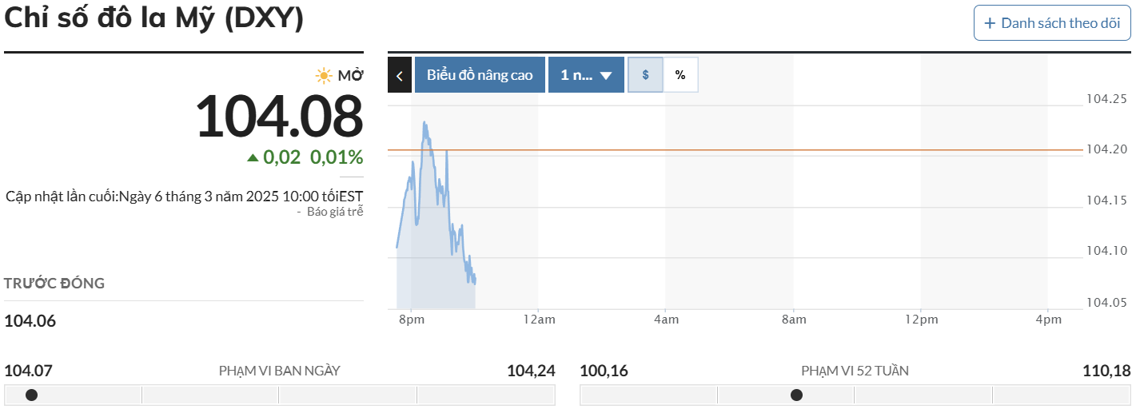The width and height of the screenshot is (1136, 413).
Task: Click the 12am label on the time axis
Action: pyautogui.click(x=538, y=320)
